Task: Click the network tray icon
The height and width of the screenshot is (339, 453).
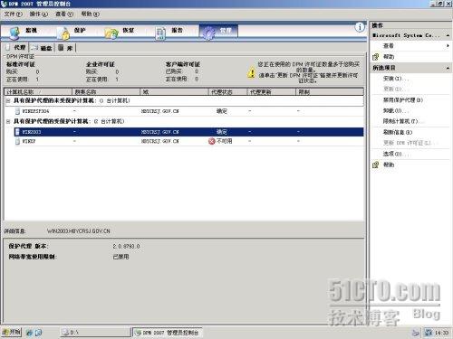Action: coord(416,333)
